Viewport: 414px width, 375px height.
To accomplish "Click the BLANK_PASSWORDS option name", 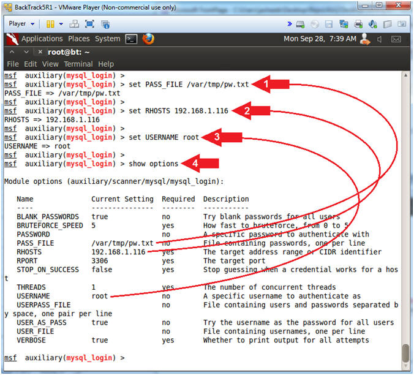I will pyautogui.click(x=48, y=217).
